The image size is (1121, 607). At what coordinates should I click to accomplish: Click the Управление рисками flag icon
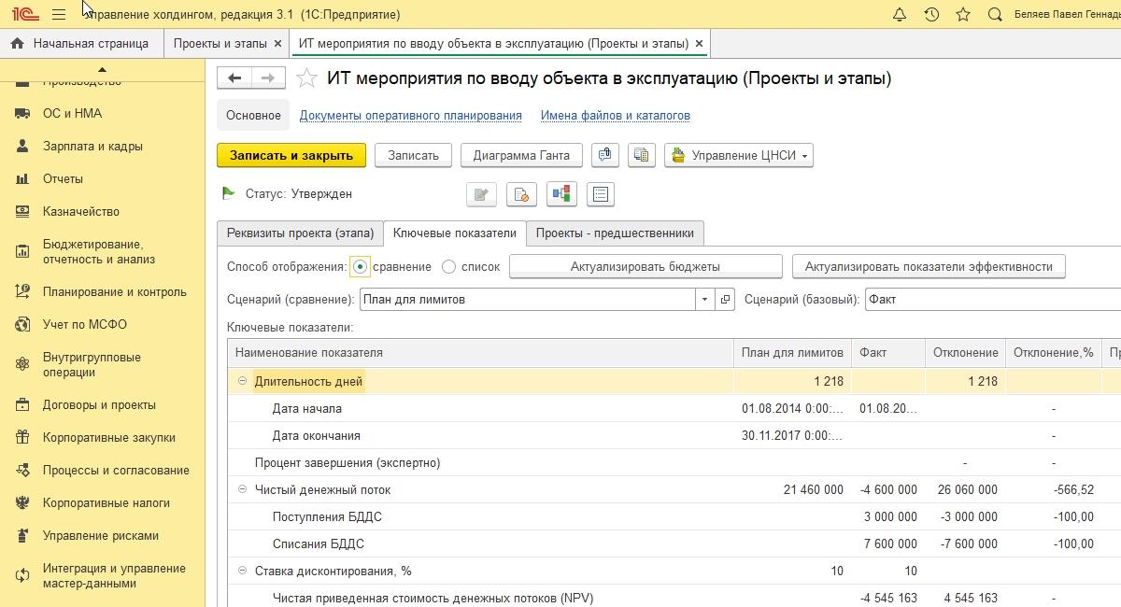[x=23, y=535]
